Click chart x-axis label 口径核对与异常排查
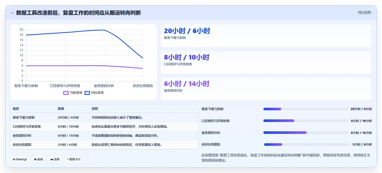 point(65,86)
